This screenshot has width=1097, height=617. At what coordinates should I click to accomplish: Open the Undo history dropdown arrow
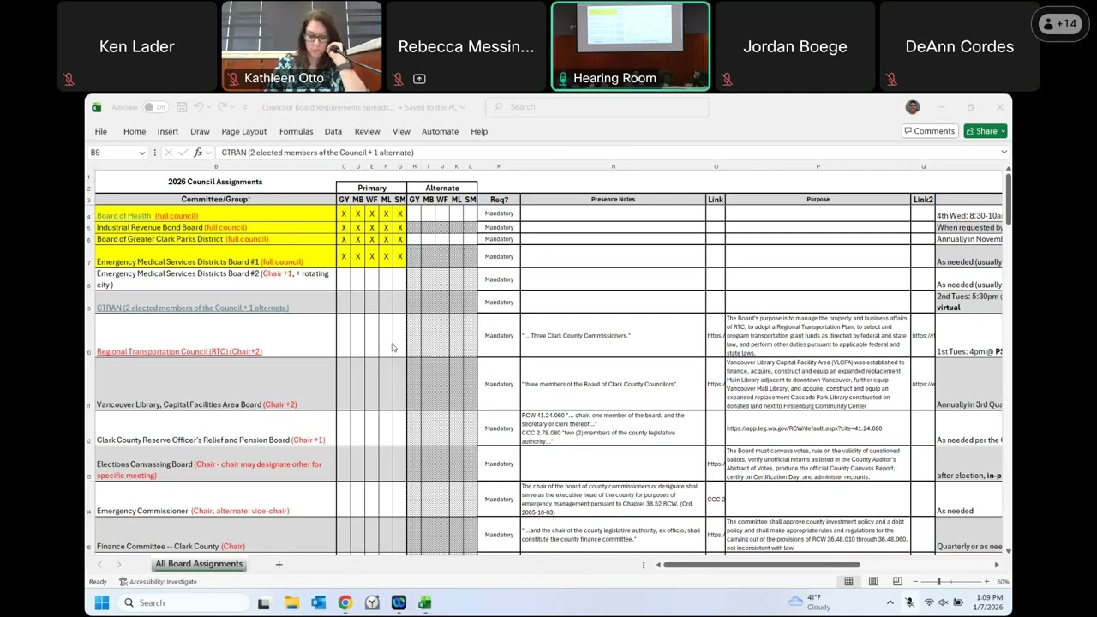[208, 107]
